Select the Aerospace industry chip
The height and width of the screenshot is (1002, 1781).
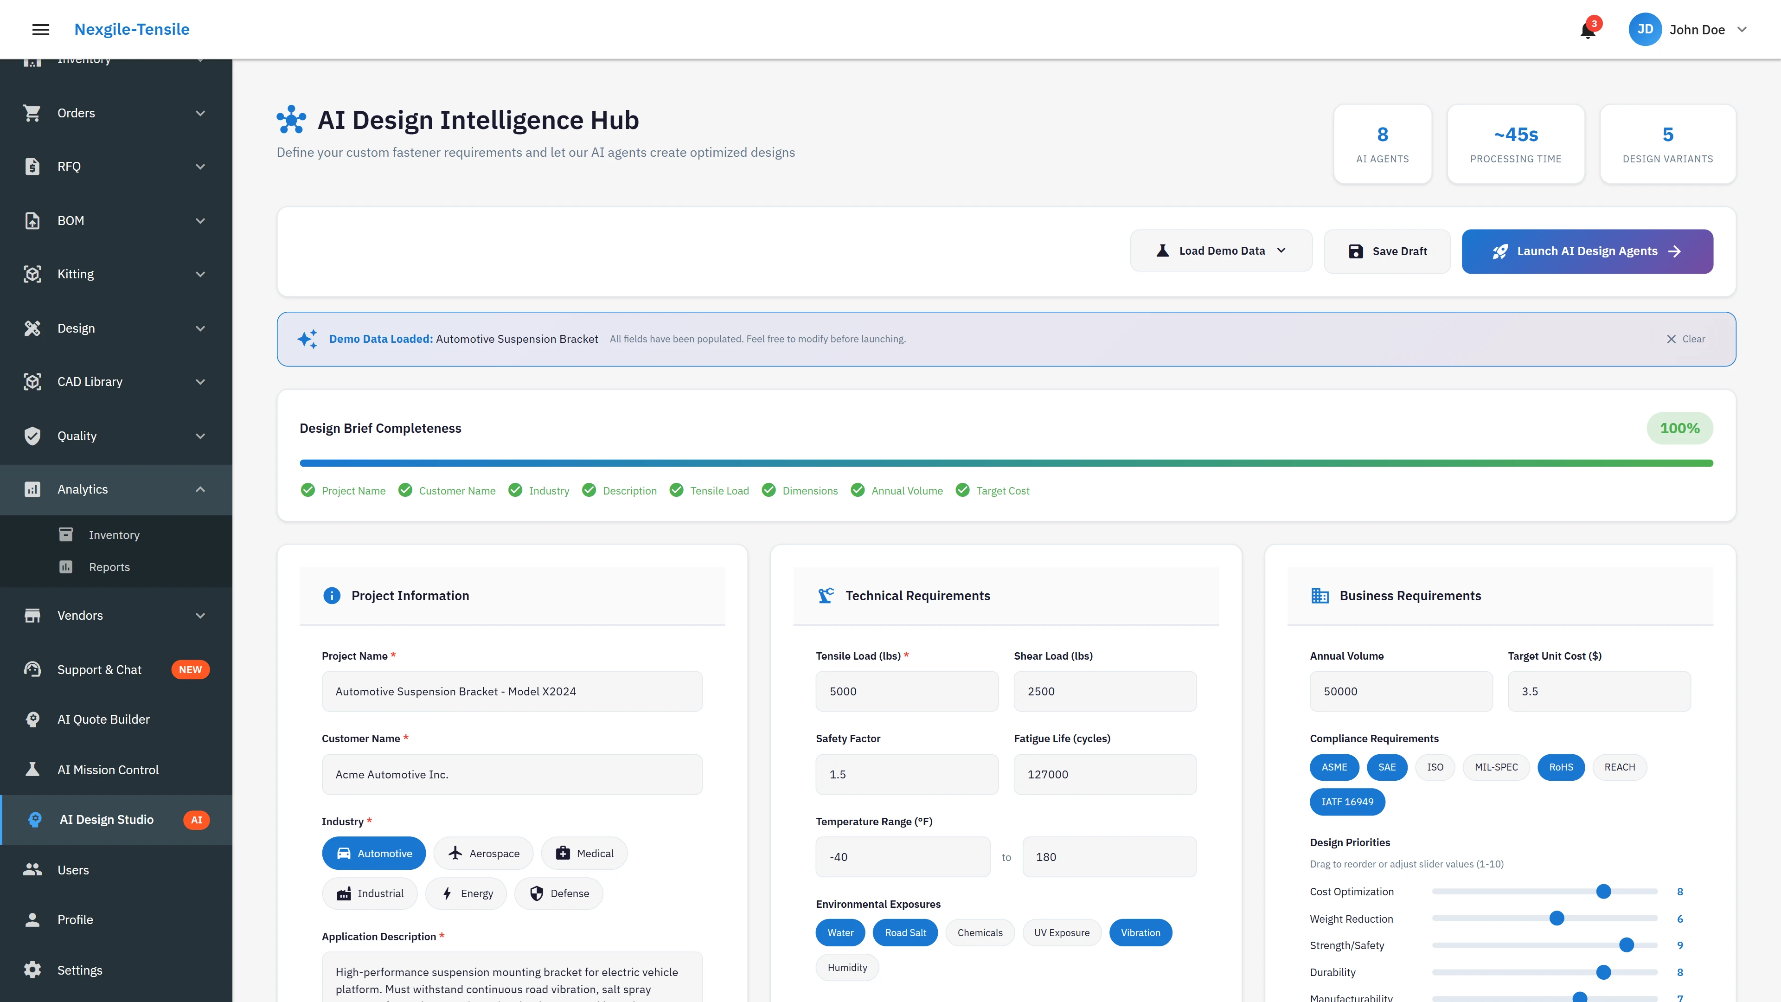[483, 854]
